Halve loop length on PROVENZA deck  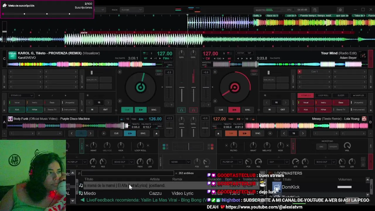(x=89, y=103)
